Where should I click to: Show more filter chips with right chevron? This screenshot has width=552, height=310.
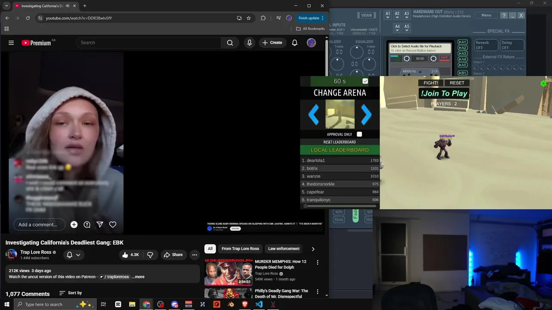click(x=313, y=249)
